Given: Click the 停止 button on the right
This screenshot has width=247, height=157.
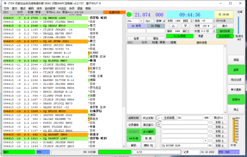Looking at the screenshot, I should click(236, 110).
